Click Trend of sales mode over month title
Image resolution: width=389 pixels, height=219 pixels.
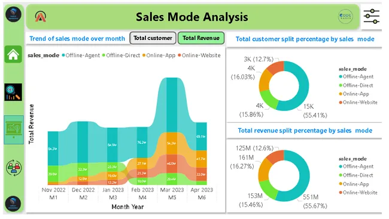pos(77,39)
